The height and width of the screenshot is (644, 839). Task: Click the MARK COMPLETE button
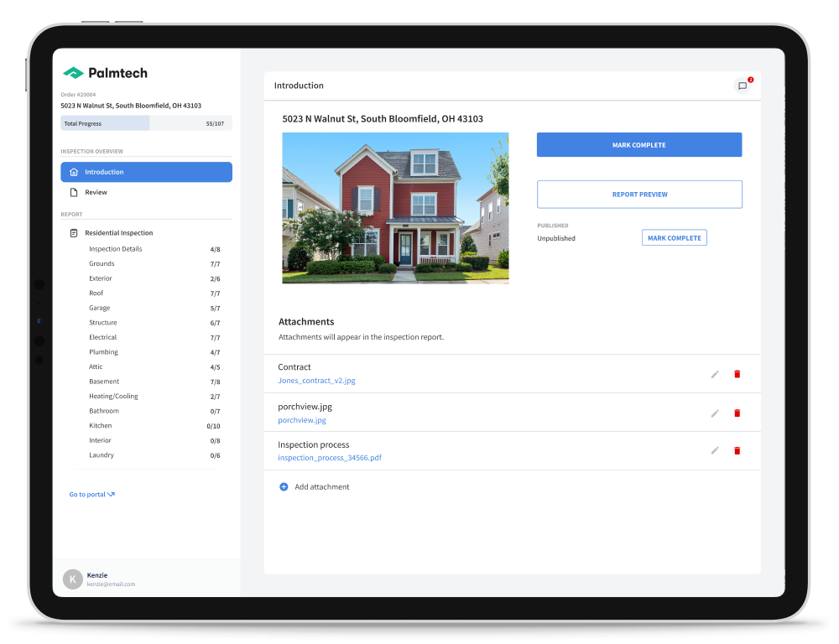coord(639,144)
